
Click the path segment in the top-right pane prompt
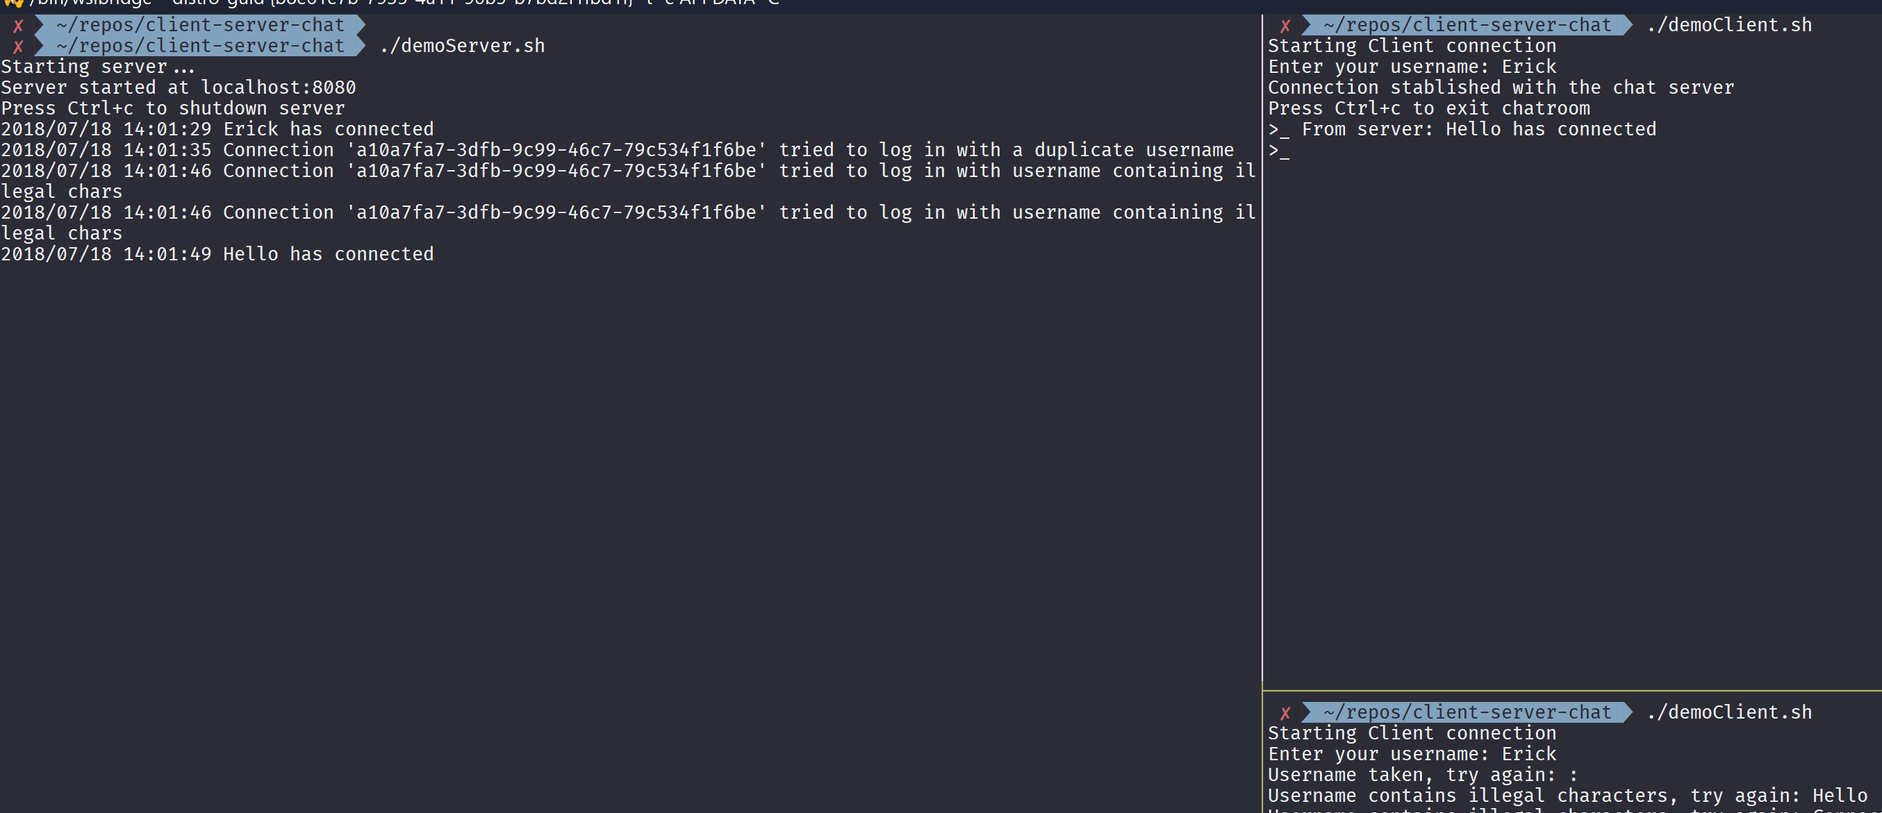(x=1467, y=26)
